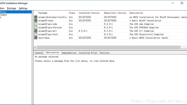Mark the mingw32-gcc-fortran package checkbox
Image resolution: width=187 pixels, height=105 pixels.
coord(36,27)
